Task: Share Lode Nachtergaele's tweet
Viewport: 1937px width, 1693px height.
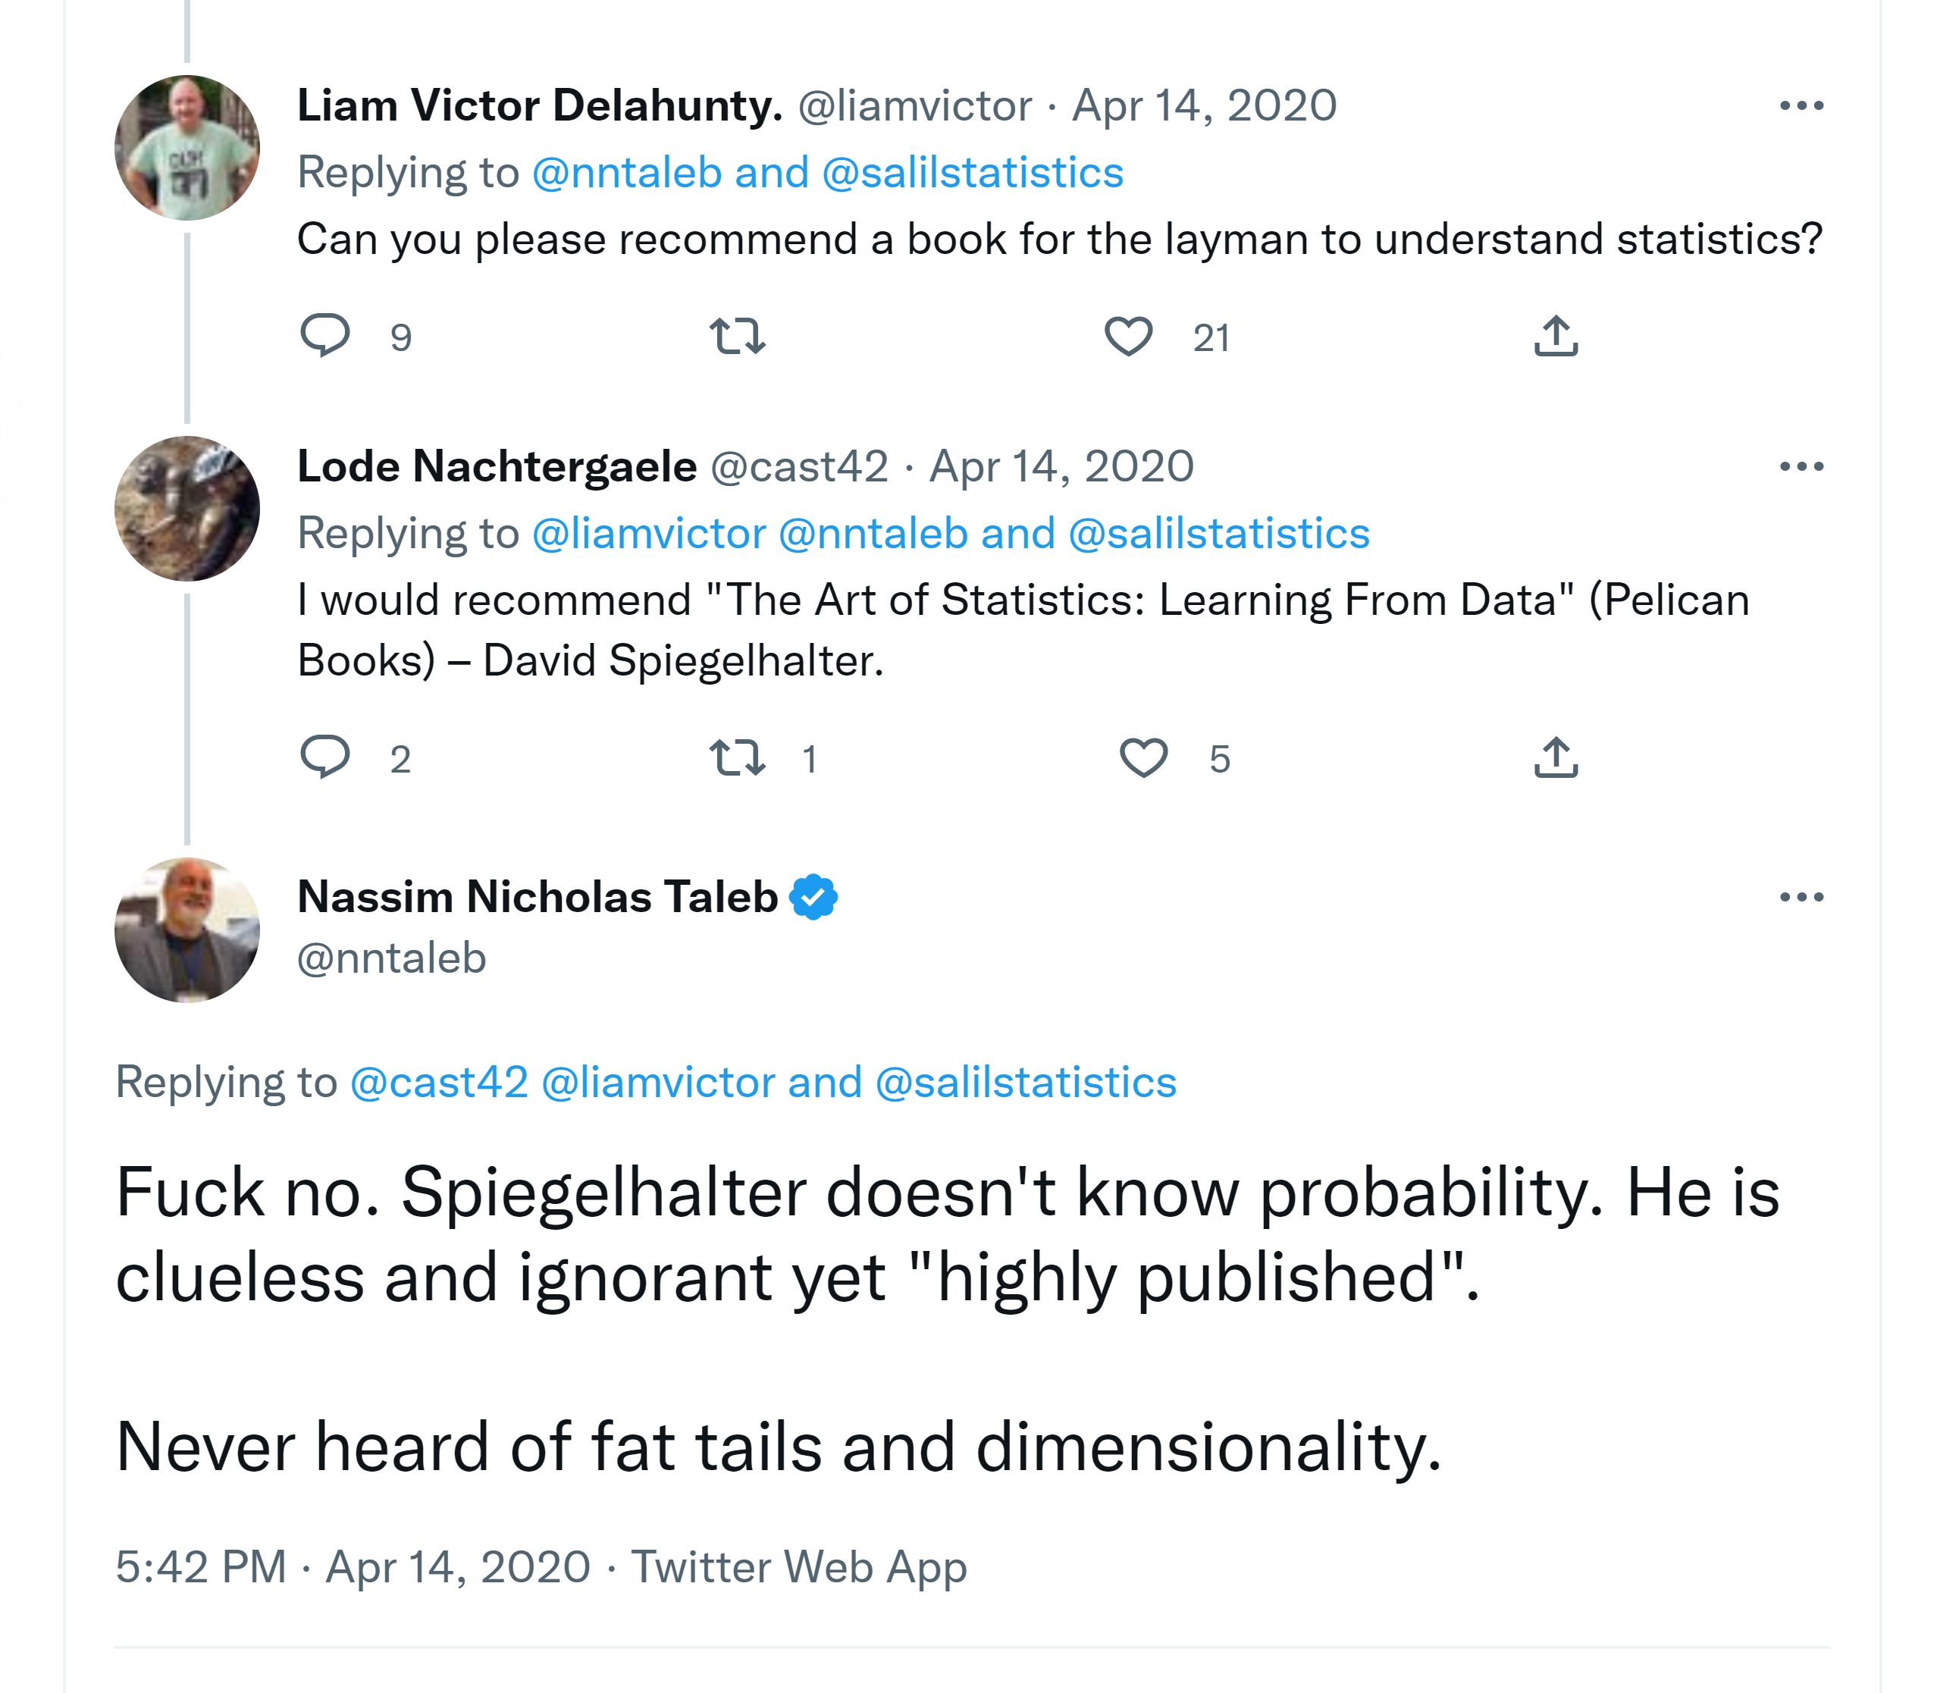Action: (x=1556, y=757)
